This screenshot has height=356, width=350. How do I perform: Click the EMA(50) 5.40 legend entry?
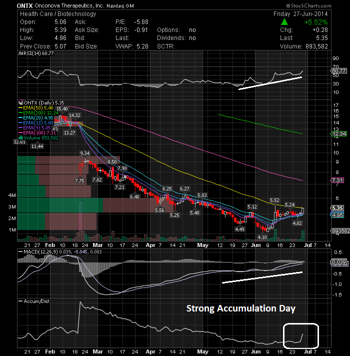pos(38,108)
